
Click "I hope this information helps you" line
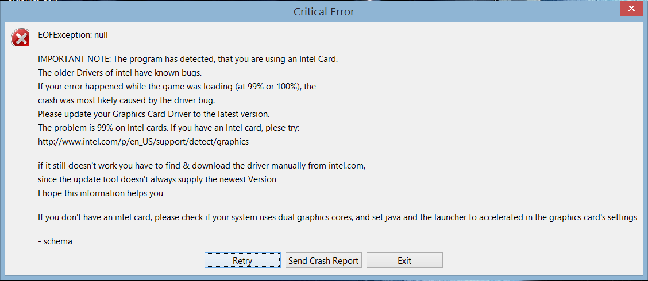click(x=101, y=193)
